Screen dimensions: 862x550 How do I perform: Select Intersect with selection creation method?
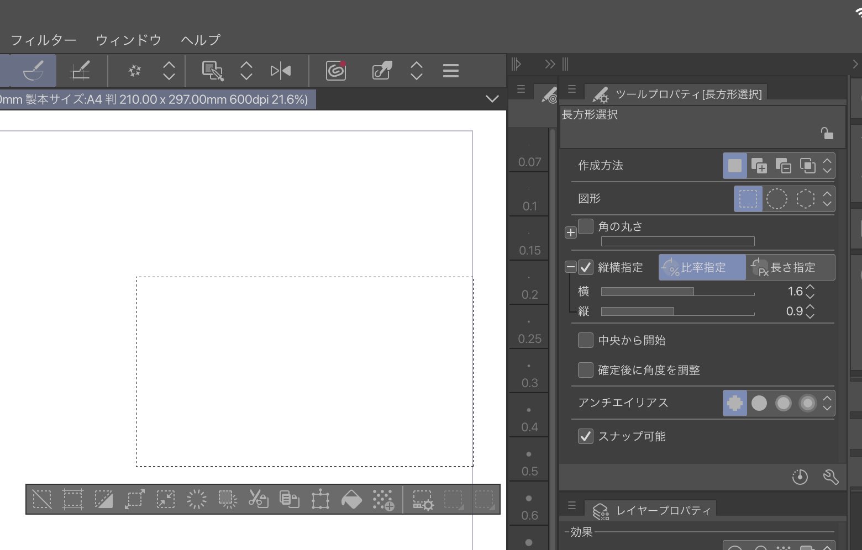(x=807, y=166)
